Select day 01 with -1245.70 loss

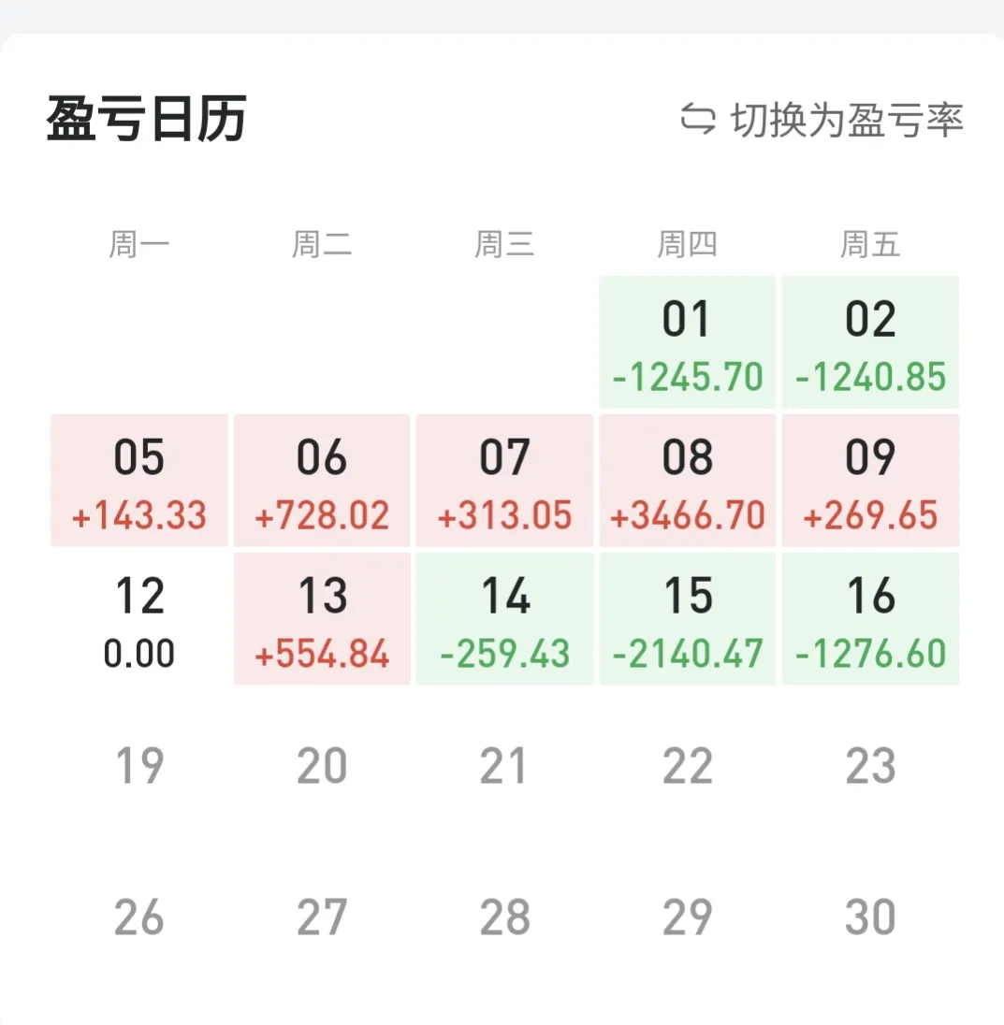688,342
